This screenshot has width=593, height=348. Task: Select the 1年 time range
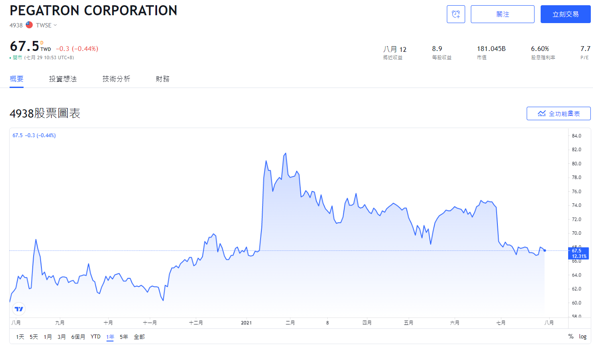[110, 337]
